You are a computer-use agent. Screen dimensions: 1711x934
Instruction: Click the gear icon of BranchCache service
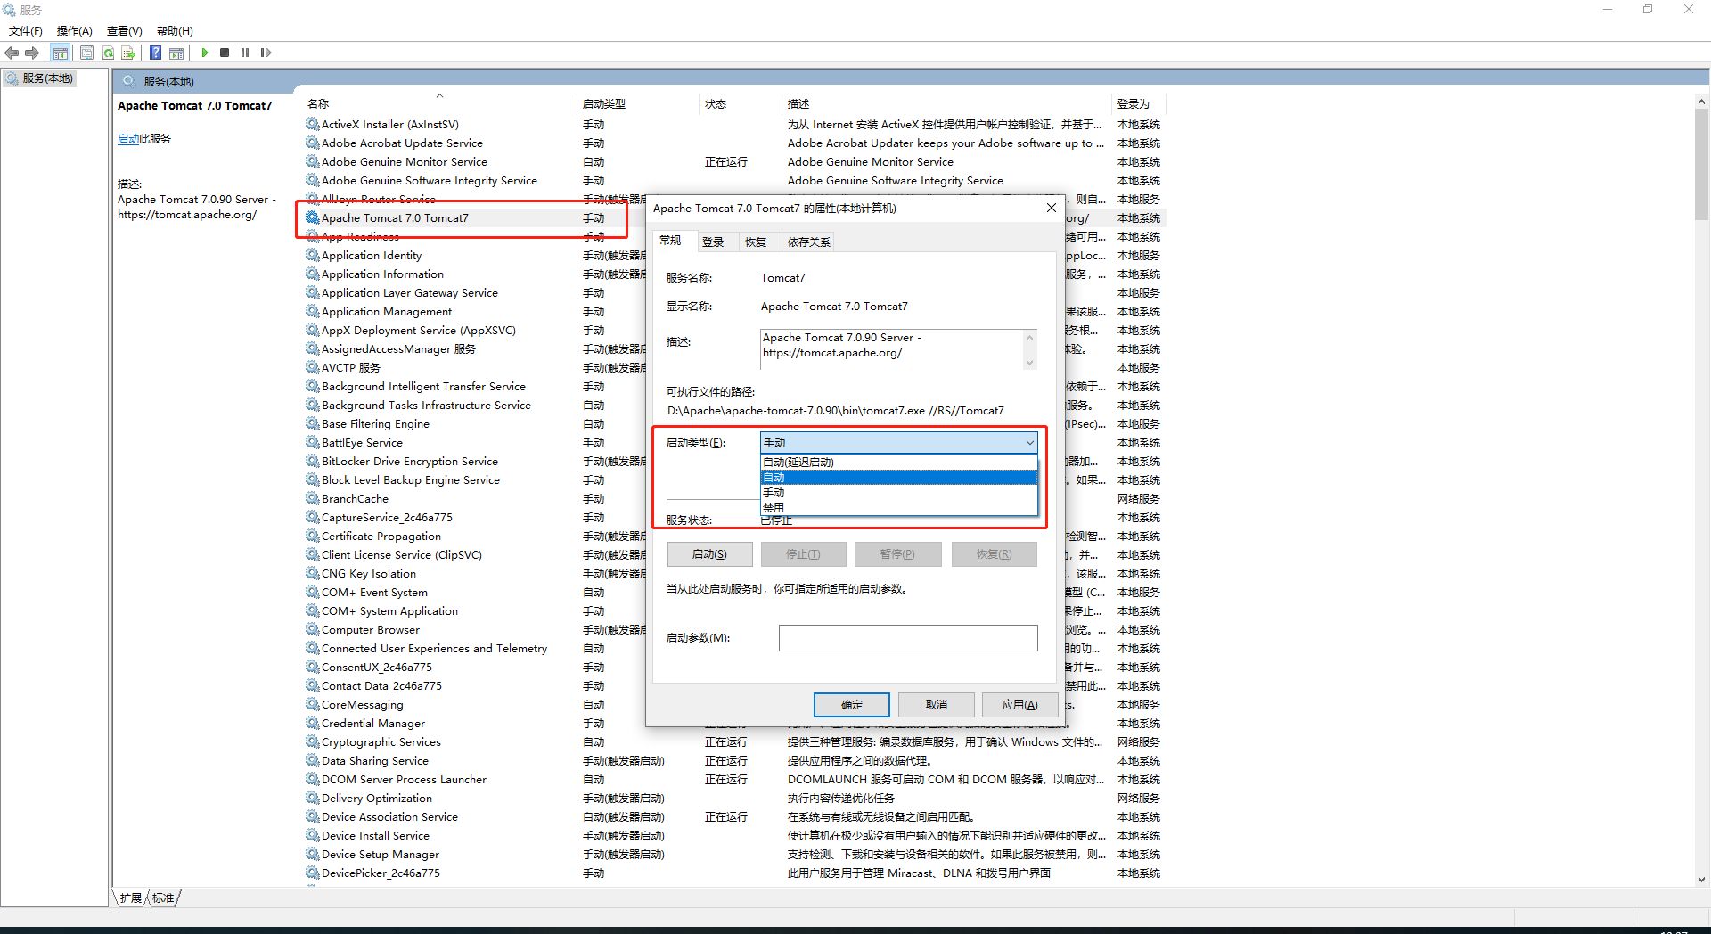312,498
